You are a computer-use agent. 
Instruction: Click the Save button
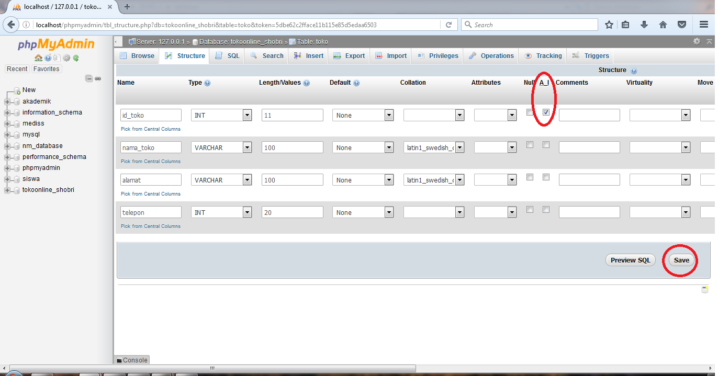click(681, 260)
